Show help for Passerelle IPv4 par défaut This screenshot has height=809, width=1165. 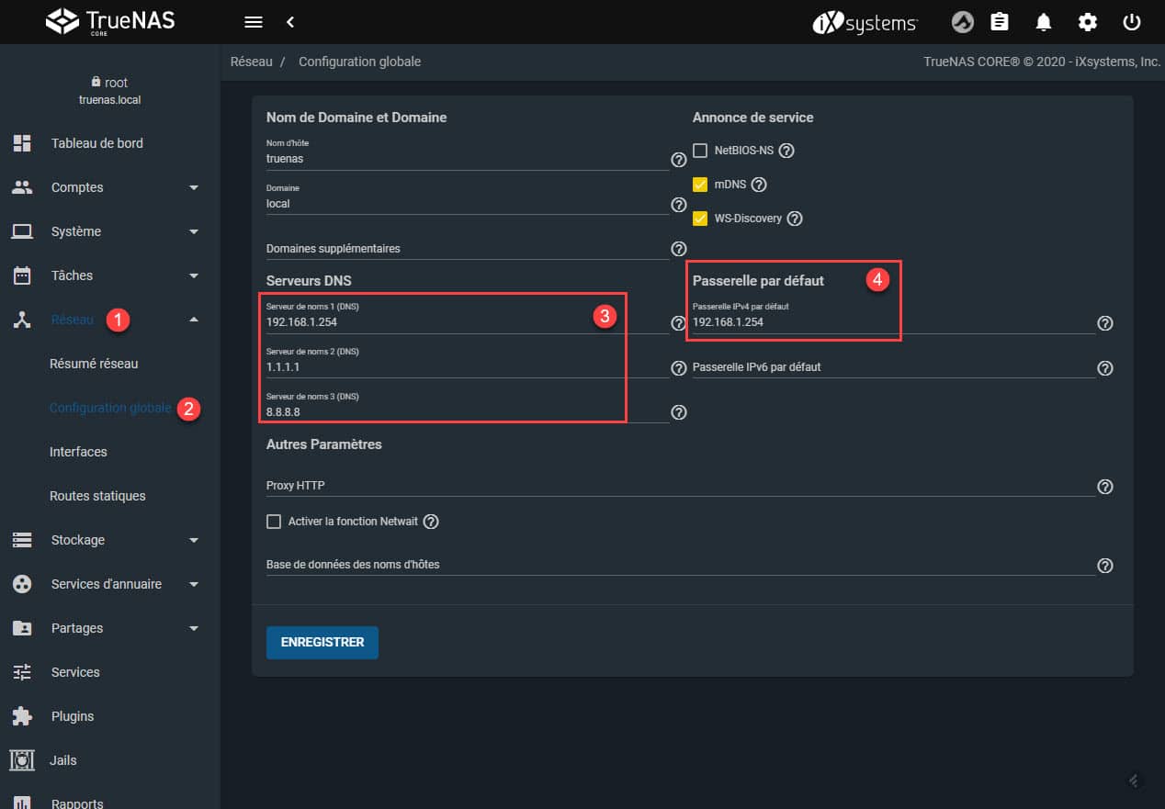click(1105, 323)
